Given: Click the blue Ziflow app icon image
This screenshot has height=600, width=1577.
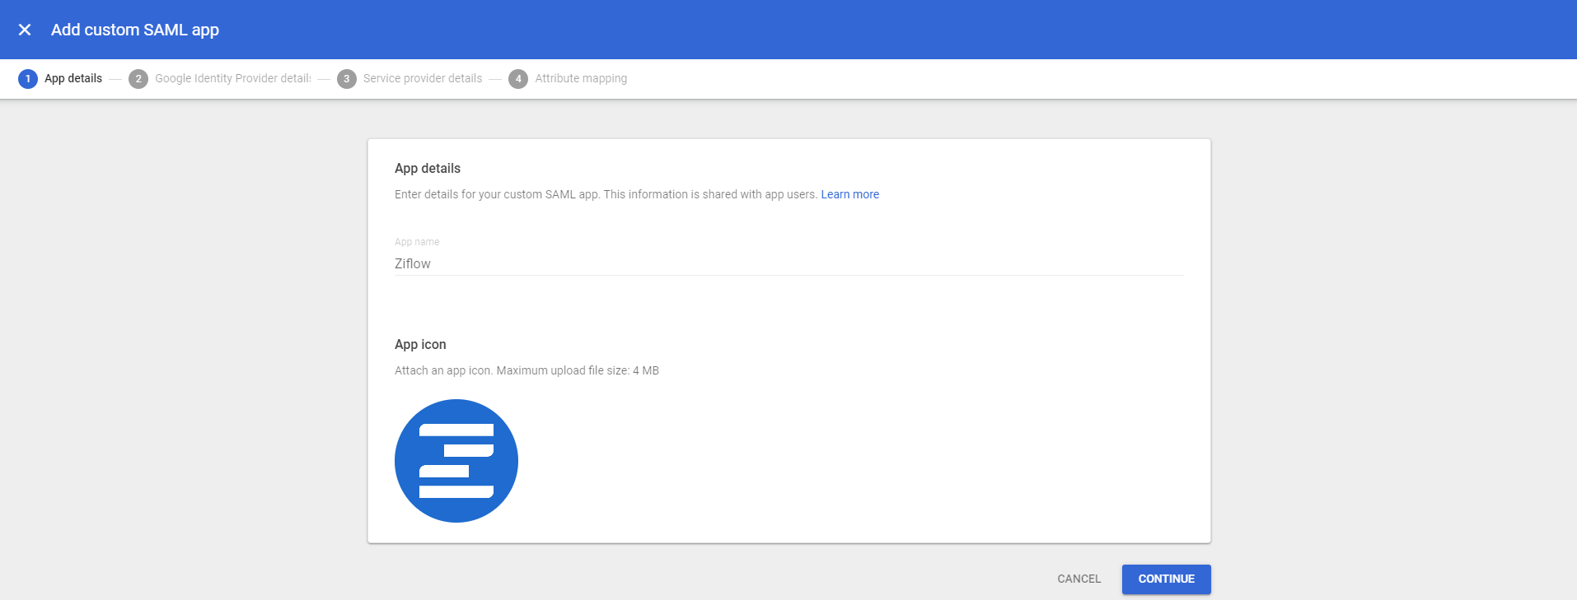Looking at the screenshot, I should [456, 461].
